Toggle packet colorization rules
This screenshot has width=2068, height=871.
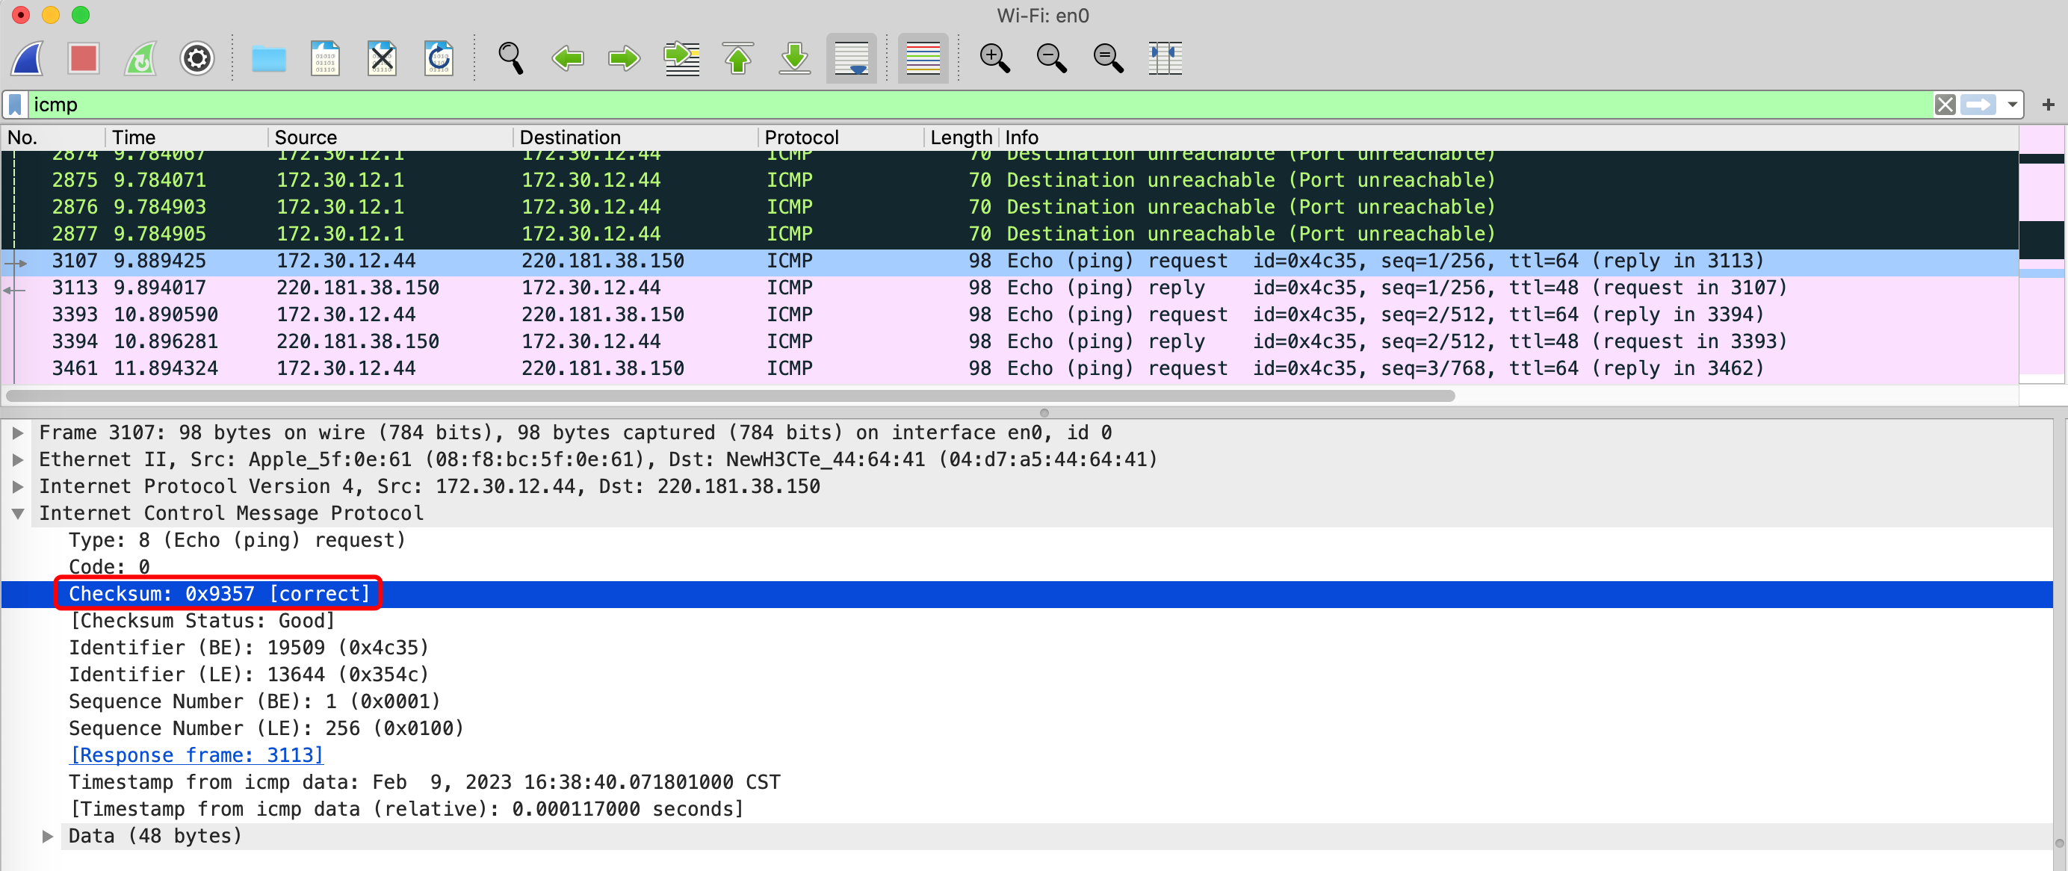click(923, 58)
